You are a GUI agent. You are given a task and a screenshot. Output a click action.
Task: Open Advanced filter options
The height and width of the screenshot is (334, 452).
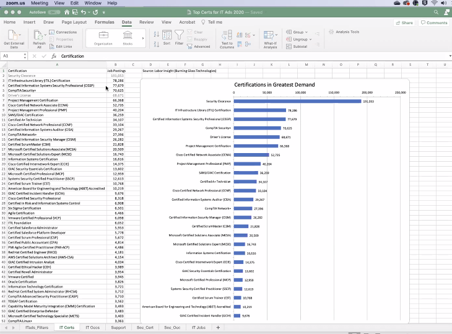pos(199,46)
